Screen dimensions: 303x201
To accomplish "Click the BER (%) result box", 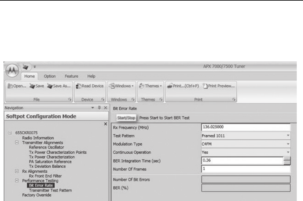I will (x=246, y=188).
